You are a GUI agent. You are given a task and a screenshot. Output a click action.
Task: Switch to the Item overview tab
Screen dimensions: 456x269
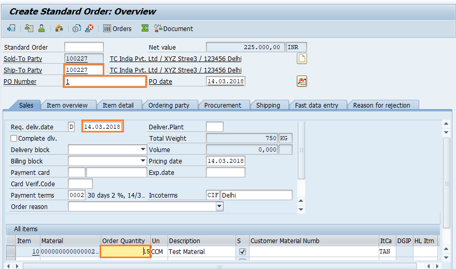[67, 105]
